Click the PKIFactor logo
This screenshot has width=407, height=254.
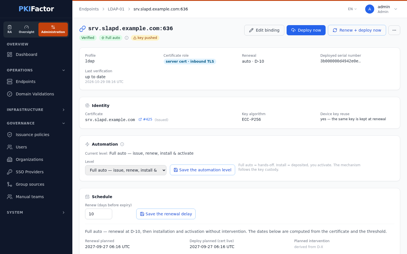click(36, 9)
